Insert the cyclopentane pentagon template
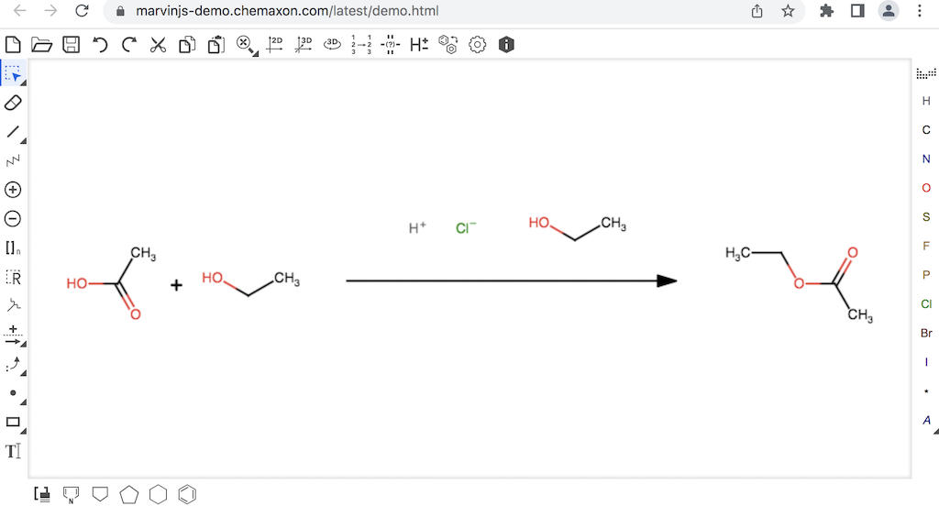 point(128,495)
